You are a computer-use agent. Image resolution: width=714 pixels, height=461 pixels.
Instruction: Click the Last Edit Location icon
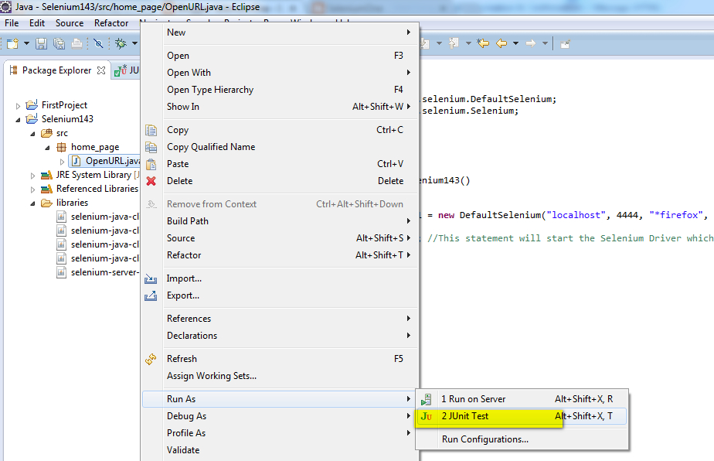point(483,43)
